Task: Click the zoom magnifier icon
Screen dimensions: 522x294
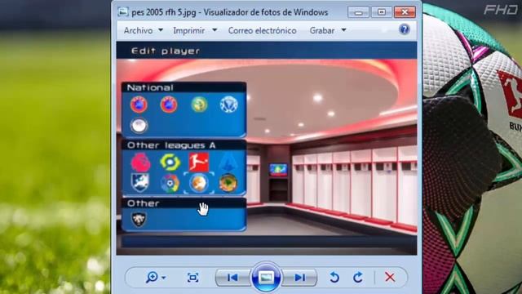Action: [x=152, y=278]
